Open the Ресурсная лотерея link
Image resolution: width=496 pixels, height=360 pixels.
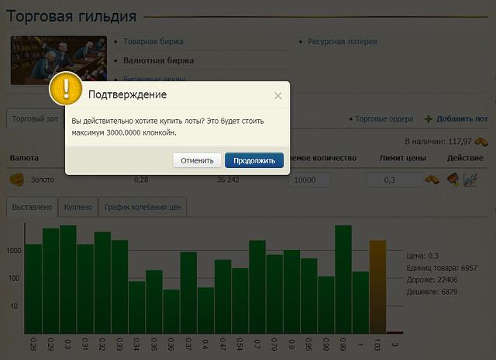point(343,41)
